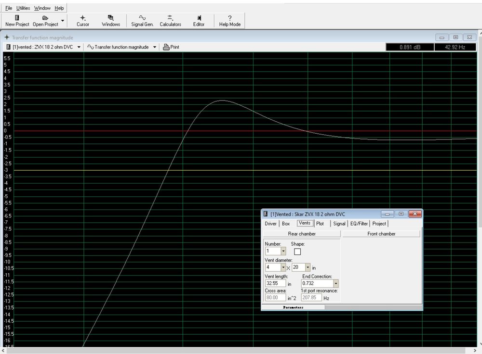Viewport: 482px width, 354px height.
Task: Click the Front chamber button
Action: 381,234
